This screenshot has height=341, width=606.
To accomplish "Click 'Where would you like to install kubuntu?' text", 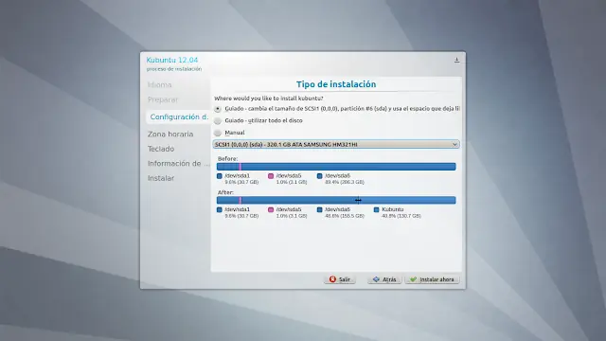I will pyautogui.click(x=269, y=99).
